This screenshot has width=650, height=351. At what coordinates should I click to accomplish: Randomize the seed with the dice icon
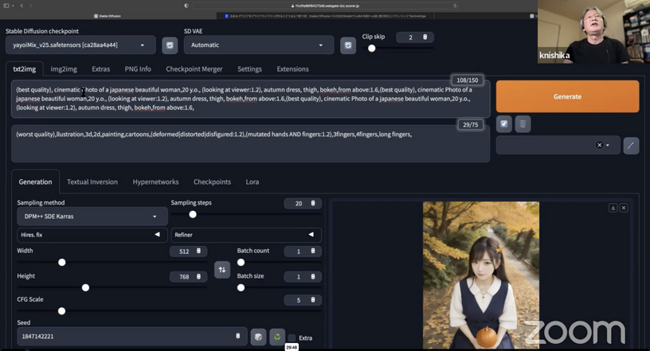tap(258, 337)
